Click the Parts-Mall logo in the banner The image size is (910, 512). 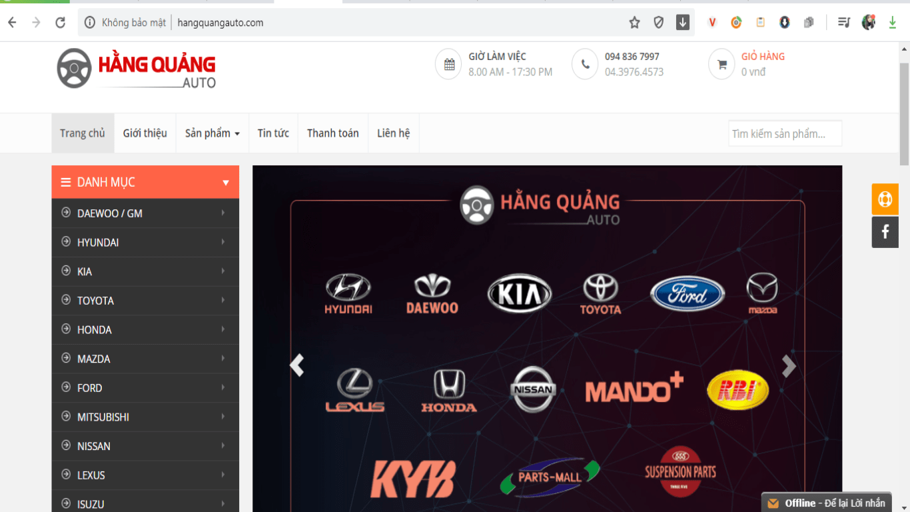pyautogui.click(x=550, y=477)
